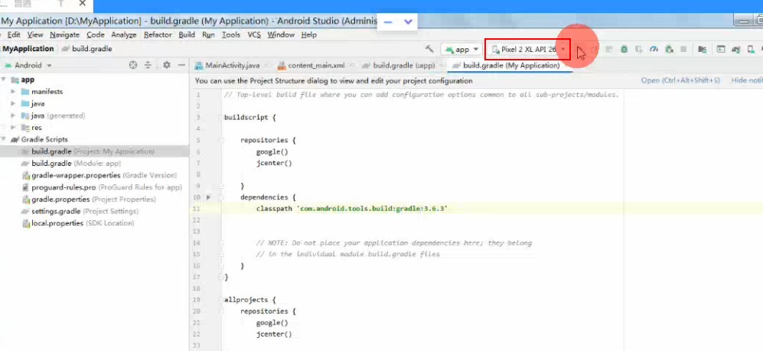Open the VCS menu
Image resolution: width=763 pixels, height=351 pixels.
click(x=254, y=35)
